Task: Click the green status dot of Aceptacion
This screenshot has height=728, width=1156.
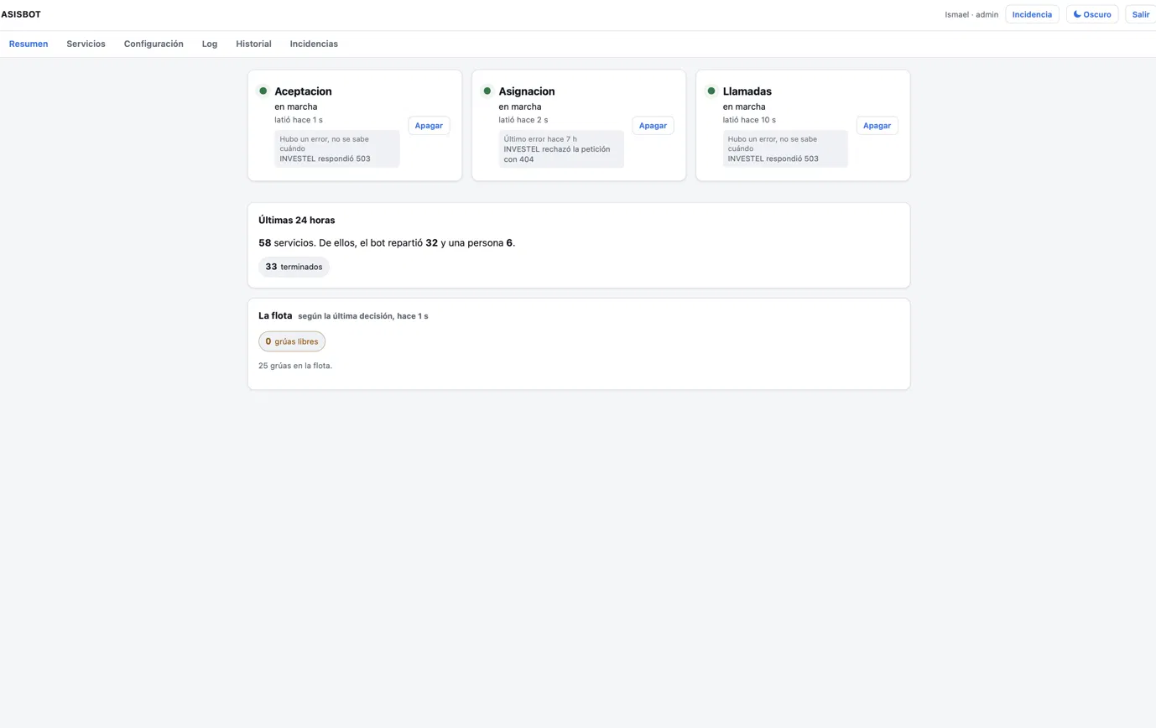Action: [263, 91]
